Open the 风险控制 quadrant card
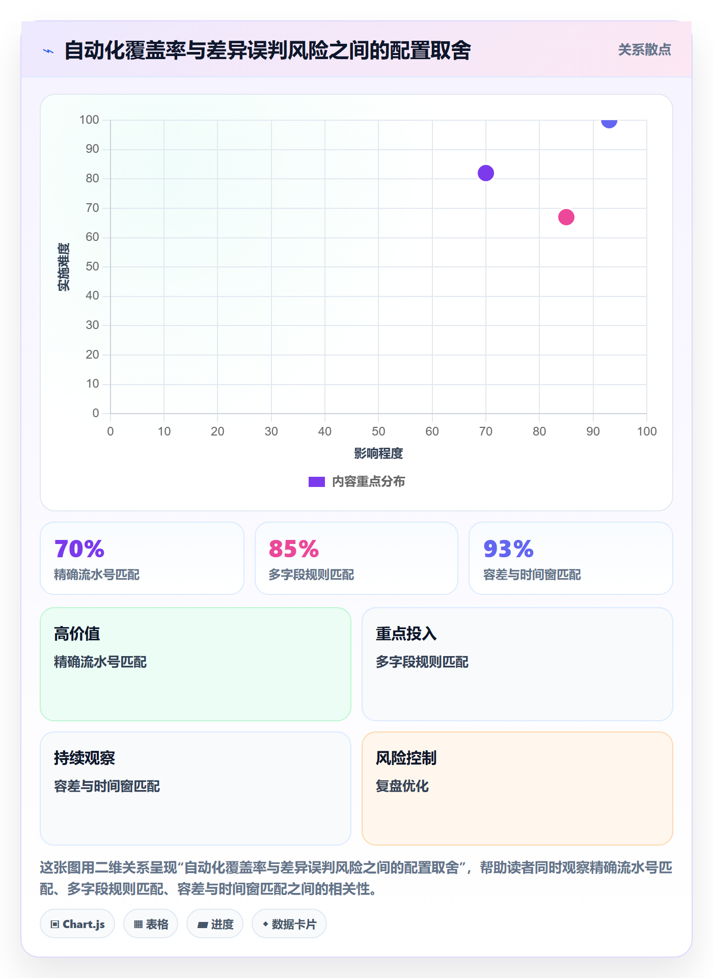 (x=517, y=789)
